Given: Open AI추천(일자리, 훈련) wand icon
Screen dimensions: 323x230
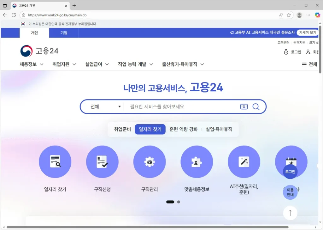Looking at the screenshot, I should [244, 162].
